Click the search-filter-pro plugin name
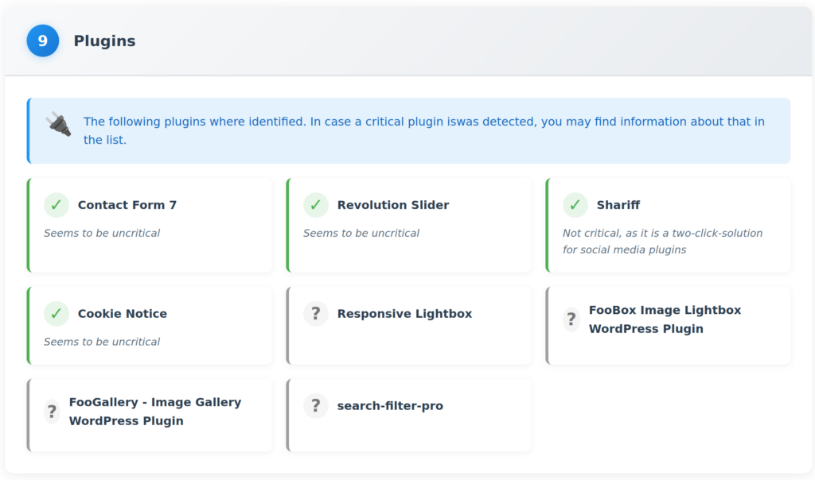This screenshot has height=480, width=815. click(x=390, y=406)
